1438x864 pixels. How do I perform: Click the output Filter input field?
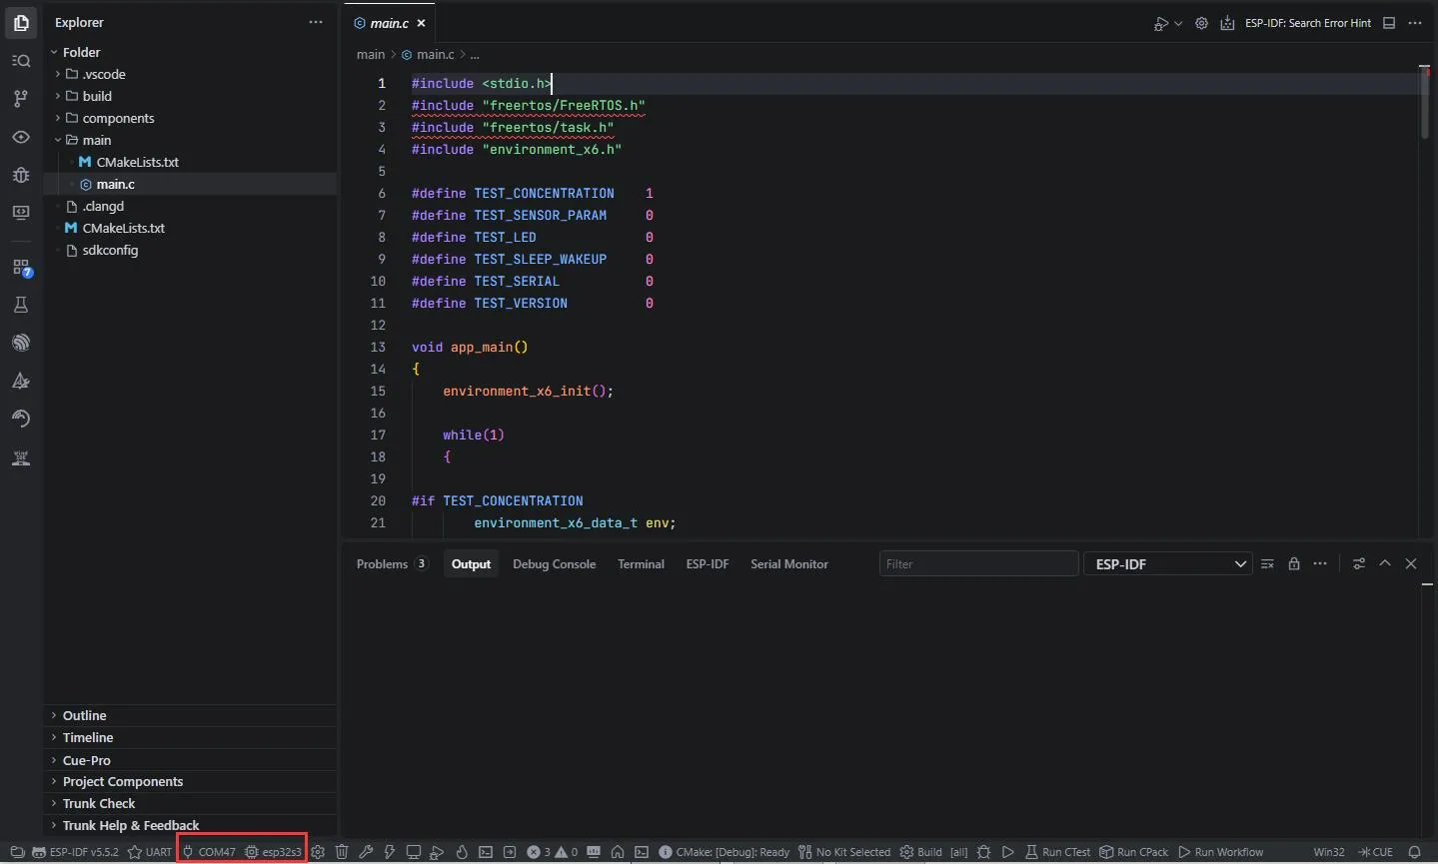tap(977, 564)
